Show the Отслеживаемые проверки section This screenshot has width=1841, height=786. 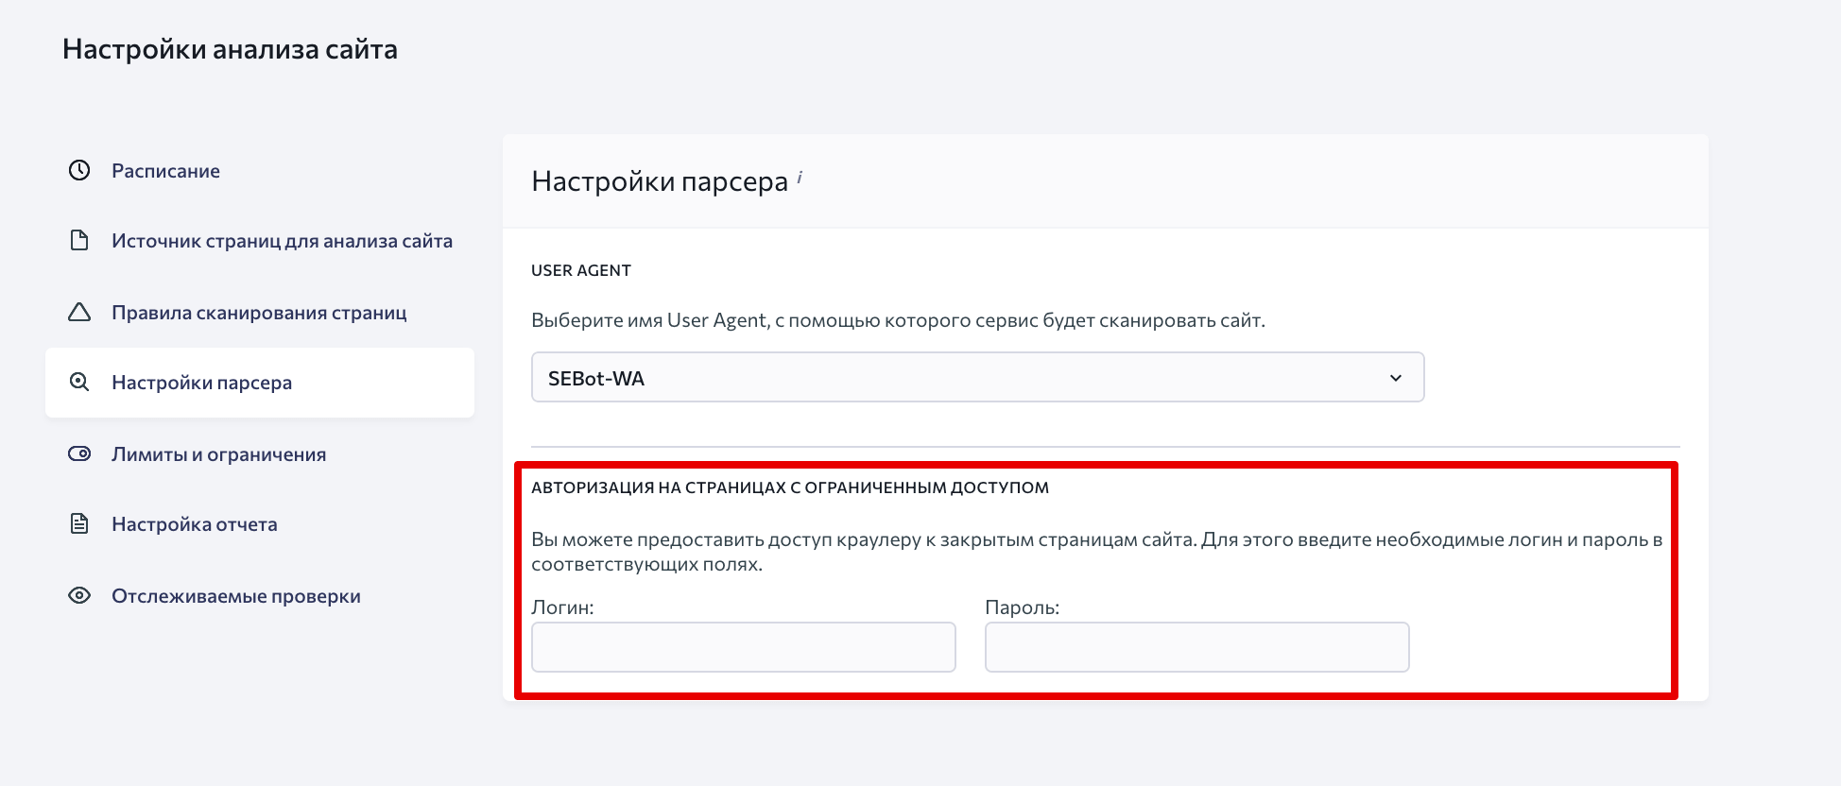pos(260,596)
